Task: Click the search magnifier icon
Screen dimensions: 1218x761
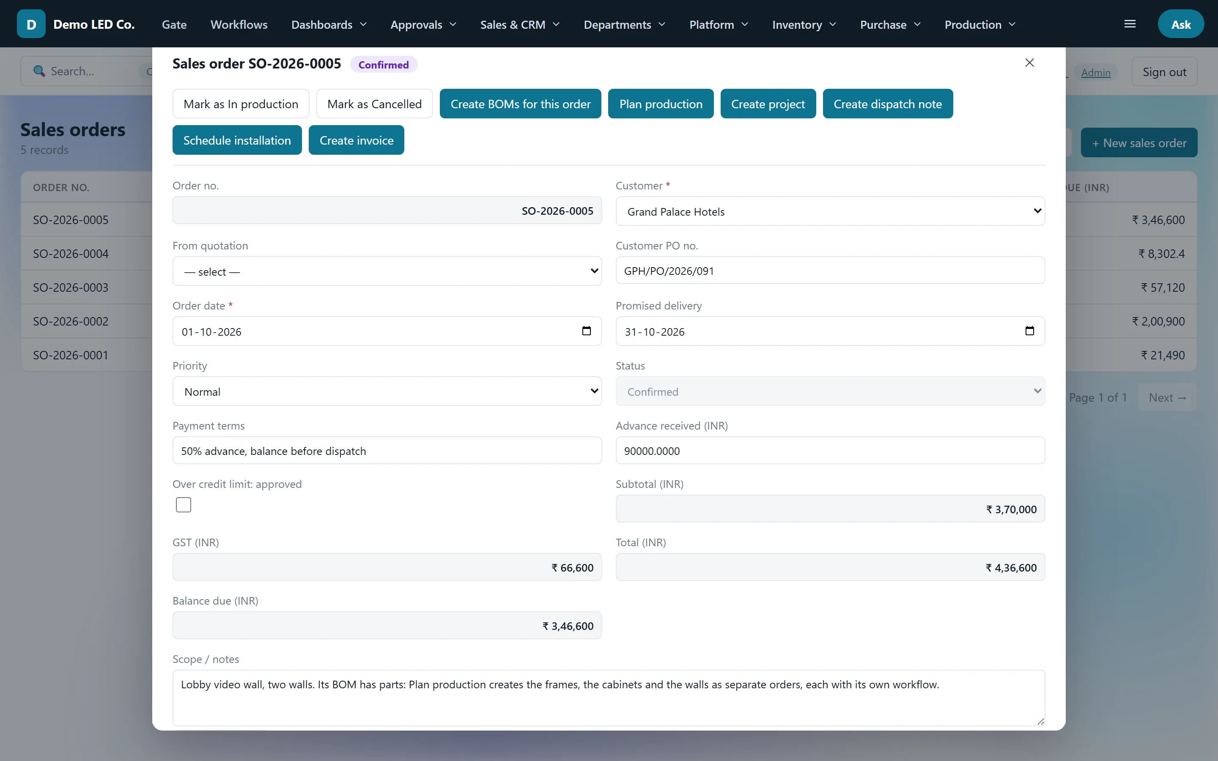Action: tap(39, 71)
